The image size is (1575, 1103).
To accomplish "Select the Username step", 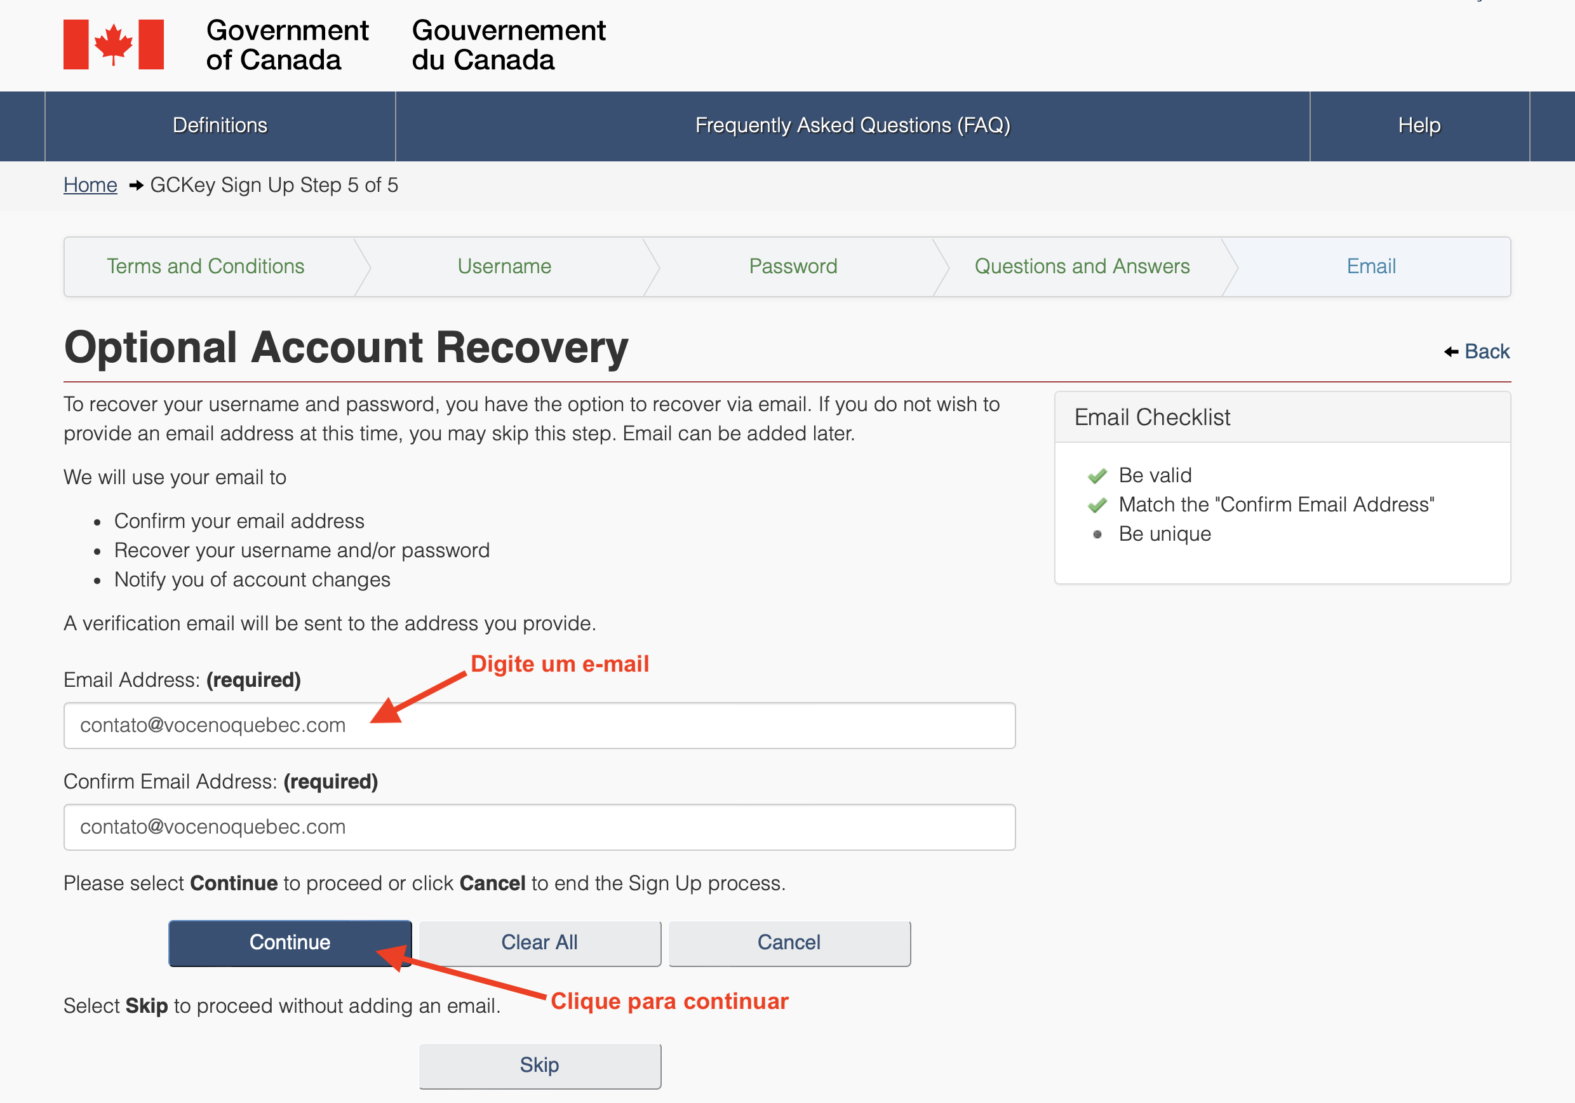I will pos(504,266).
